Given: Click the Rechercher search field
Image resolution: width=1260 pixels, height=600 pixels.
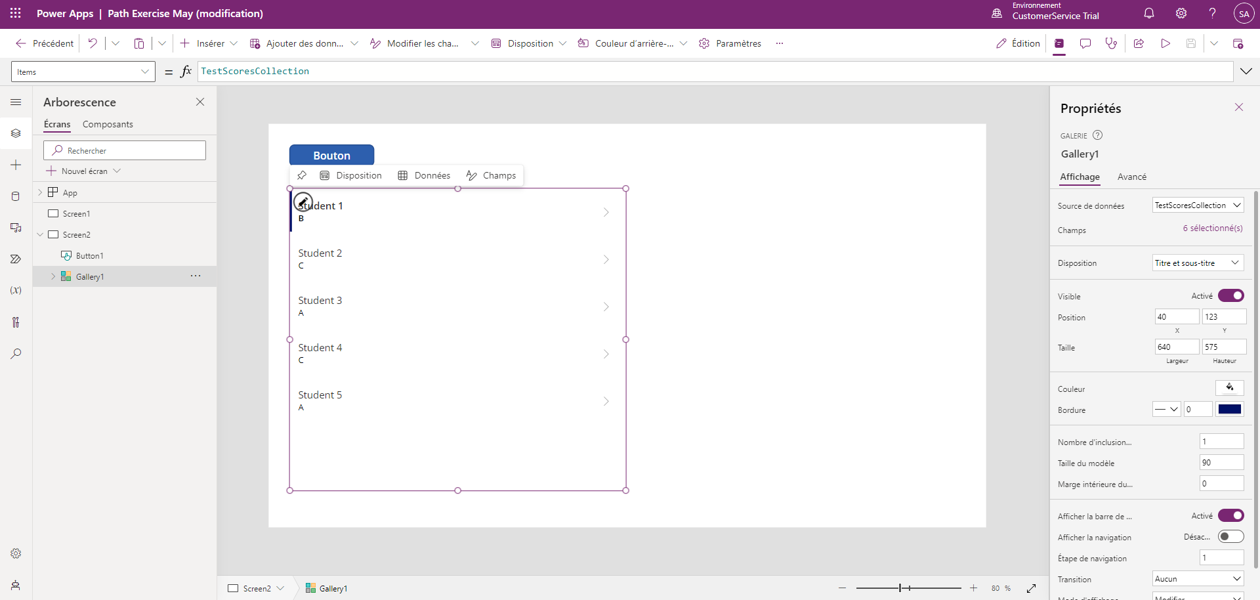Looking at the screenshot, I should pos(125,150).
